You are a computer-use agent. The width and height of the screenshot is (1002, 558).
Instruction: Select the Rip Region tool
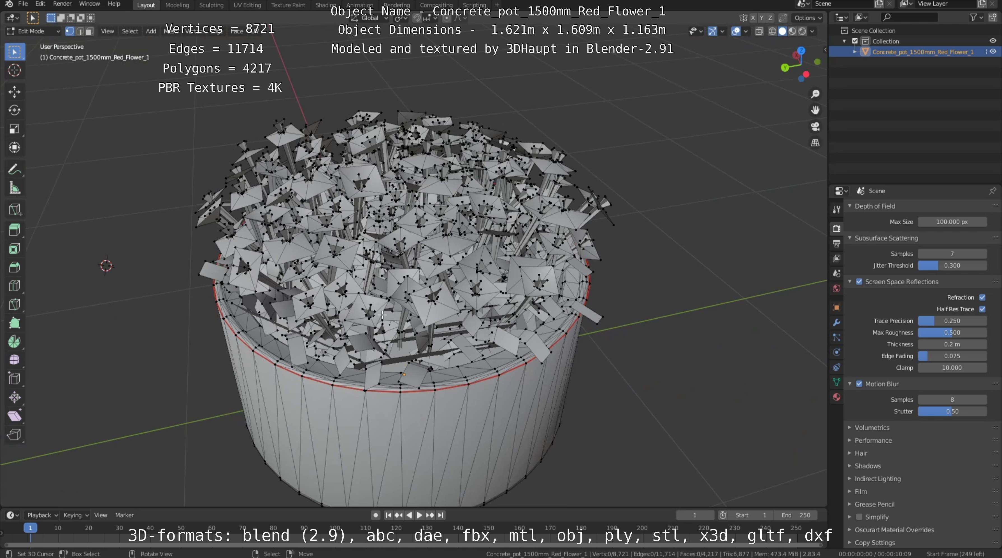point(14,435)
